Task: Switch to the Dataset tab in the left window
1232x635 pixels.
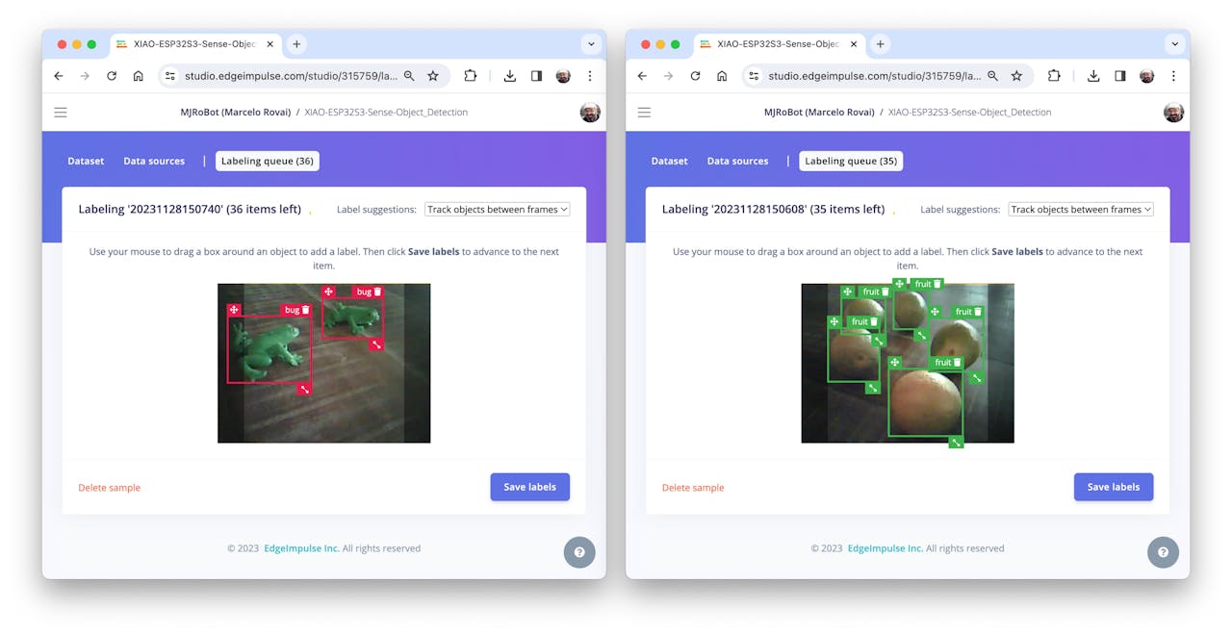Action: 86,162
